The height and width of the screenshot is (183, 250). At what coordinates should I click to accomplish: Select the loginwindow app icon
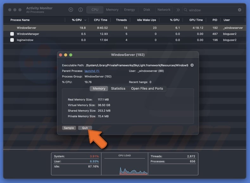click(12, 40)
